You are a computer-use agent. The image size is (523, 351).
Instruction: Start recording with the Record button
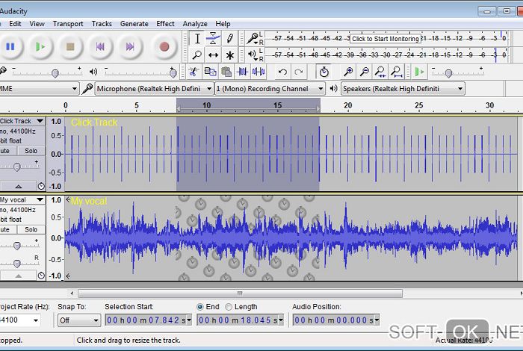pyautogui.click(x=164, y=46)
